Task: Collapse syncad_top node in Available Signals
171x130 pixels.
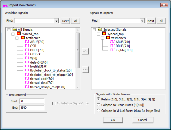Action: point(13,34)
